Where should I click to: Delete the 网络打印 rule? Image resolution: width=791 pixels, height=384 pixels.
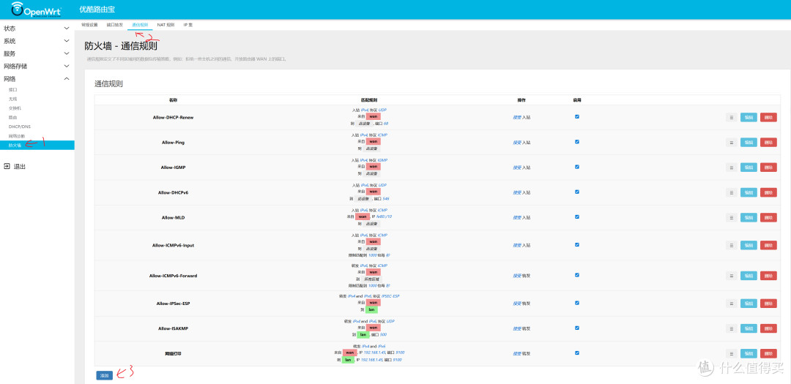[x=768, y=354]
